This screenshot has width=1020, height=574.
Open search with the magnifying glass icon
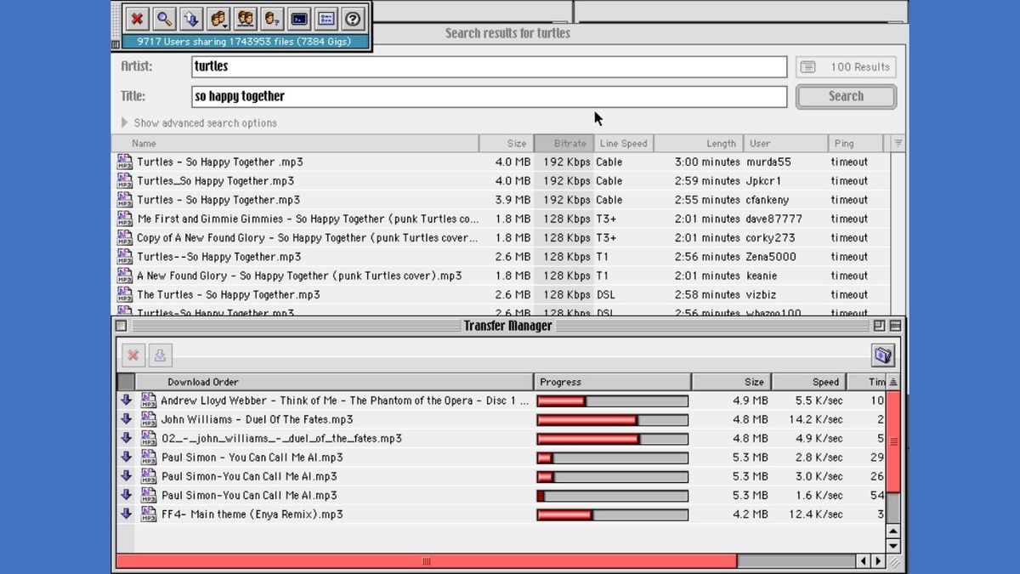coord(164,19)
